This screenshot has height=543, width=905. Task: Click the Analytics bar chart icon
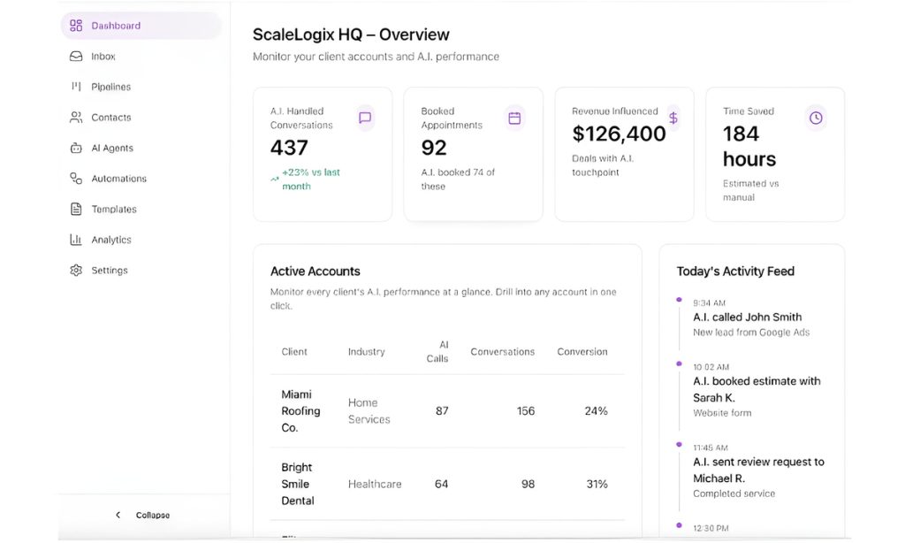(x=76, y=240)
